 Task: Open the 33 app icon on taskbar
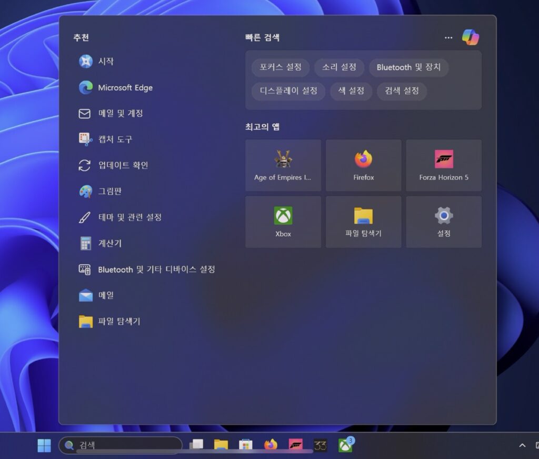click(x=321, y=446)
